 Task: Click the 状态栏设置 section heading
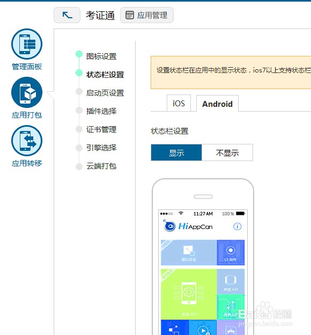[169, 131]
